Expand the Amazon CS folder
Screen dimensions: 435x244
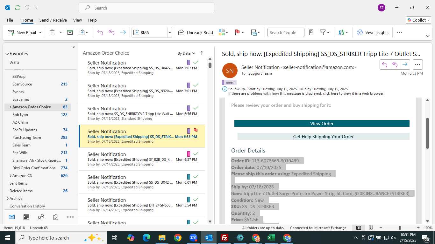11,176
